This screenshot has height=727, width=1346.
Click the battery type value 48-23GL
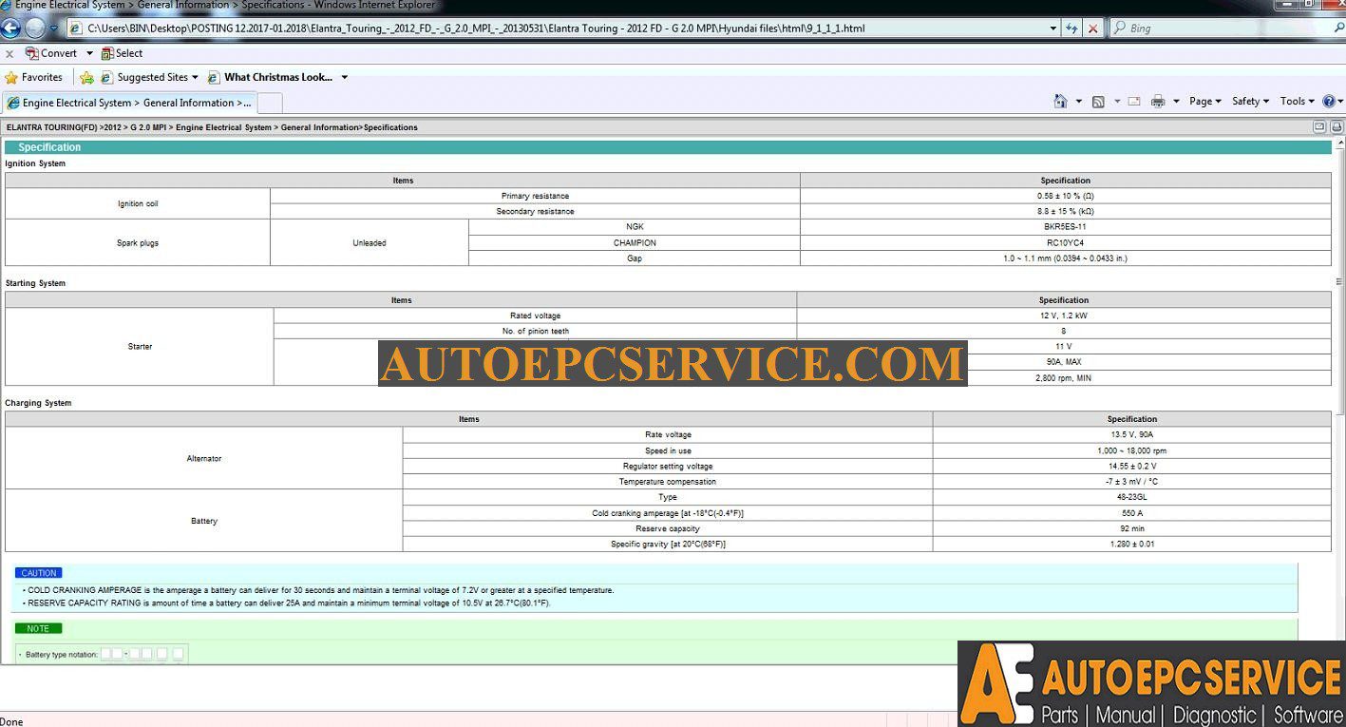coord(1132,497)
